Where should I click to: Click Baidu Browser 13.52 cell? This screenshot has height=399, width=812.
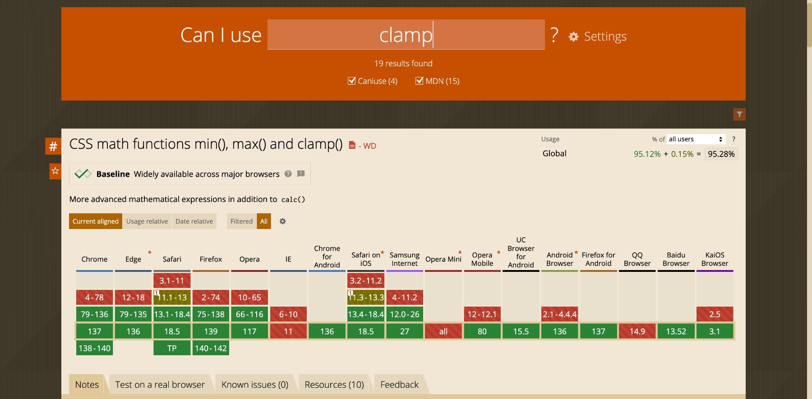(x=676, y=331)
